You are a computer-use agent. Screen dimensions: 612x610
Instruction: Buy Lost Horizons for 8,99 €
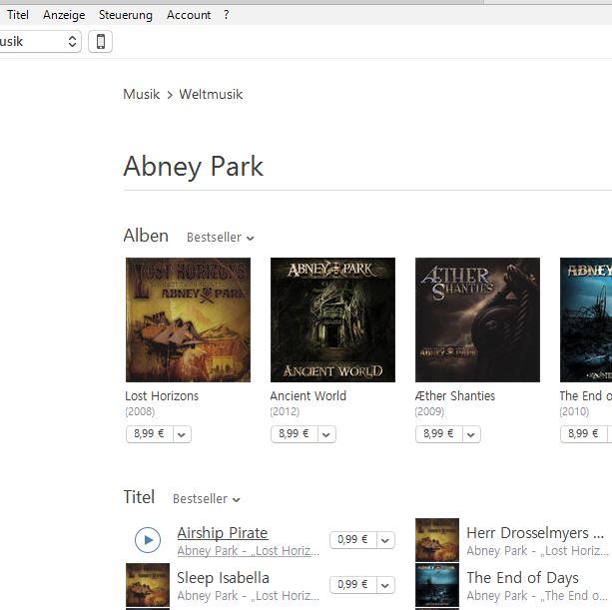pyautogui.click(x=149, y=434)
